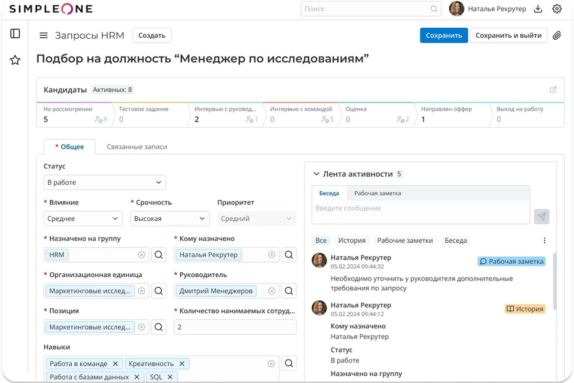Toggle the left sidebar panel icon
This screenshot has width=574, height=383.
15,34
